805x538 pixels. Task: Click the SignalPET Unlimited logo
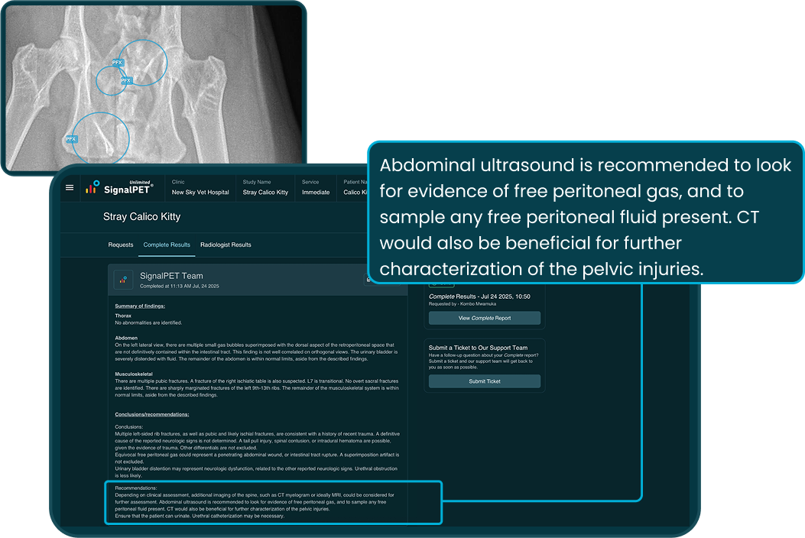pyautogui.click(x=119, y=187)
